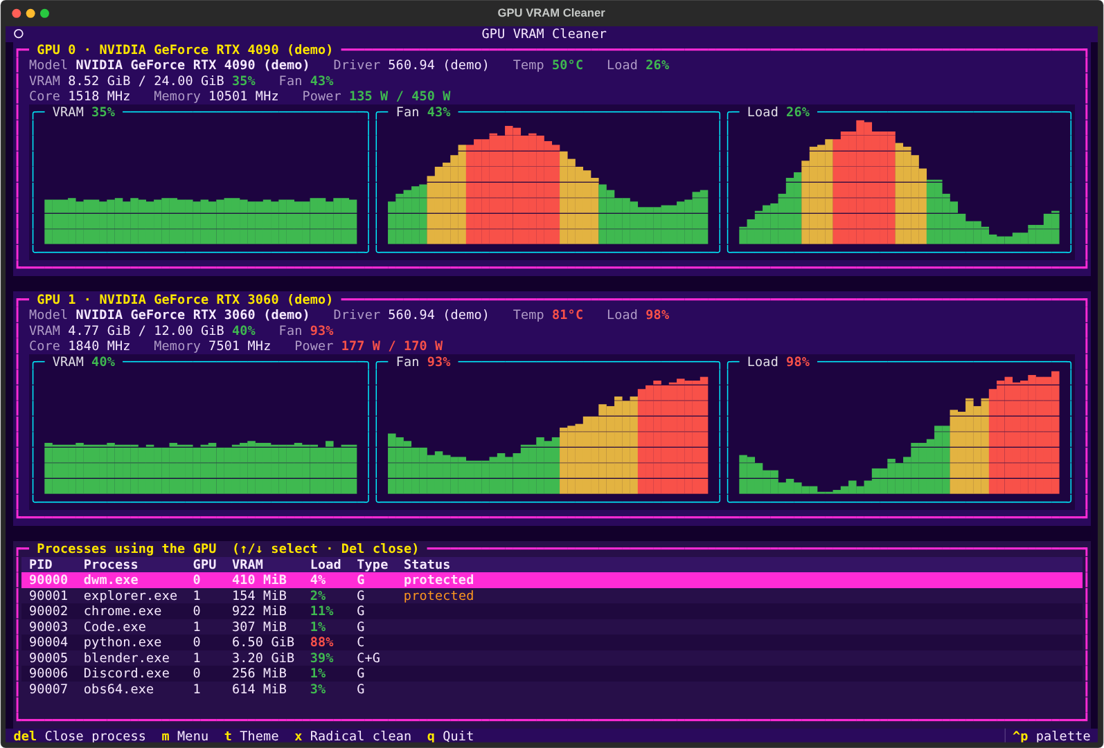Click the 'del Close process' footer shortcut
The image size is (1104, 748).
click(x=80, y=736)
